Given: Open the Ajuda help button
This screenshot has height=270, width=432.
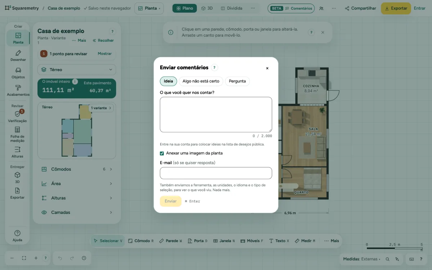Looking at the screenshot, I should 17,235.
